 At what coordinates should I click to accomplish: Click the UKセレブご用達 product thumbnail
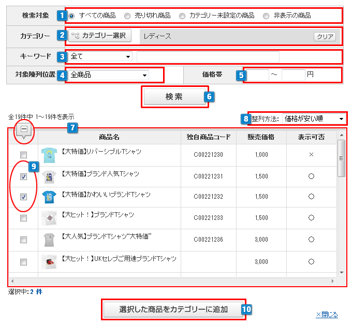click(49, 261)
